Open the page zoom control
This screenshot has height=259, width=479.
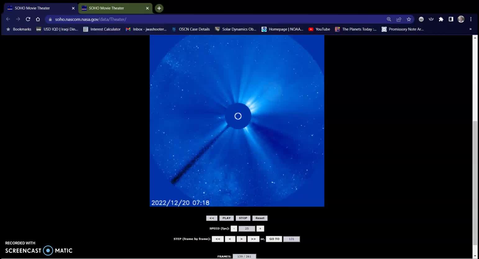point(389,19)
